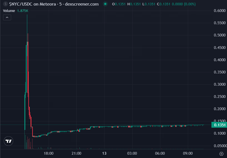Click the 0.0000 (0.00%) change value
This screenshot has width=227, height=158.
pos(184,4)
